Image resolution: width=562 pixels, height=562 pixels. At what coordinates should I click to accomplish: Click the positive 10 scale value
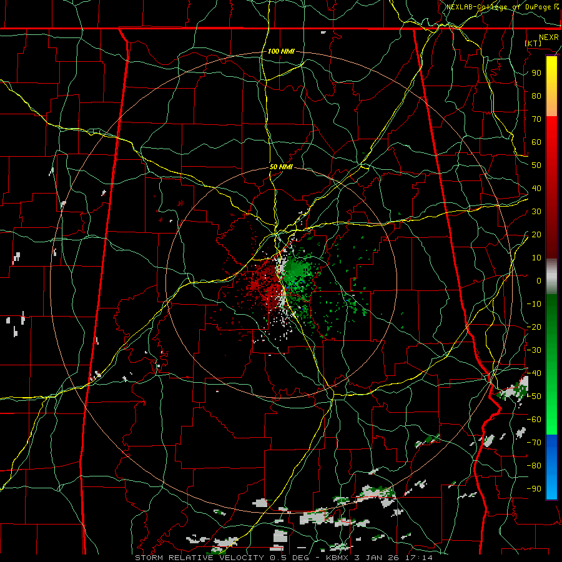coord(536,258)
